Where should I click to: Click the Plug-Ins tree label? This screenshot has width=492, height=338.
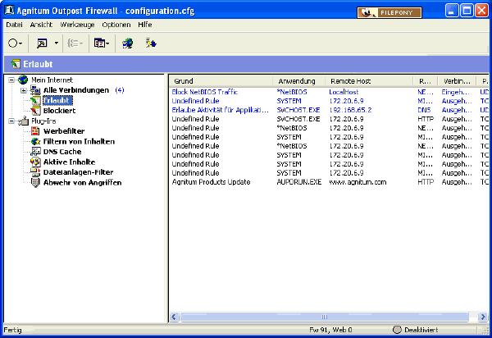point(43,121)
